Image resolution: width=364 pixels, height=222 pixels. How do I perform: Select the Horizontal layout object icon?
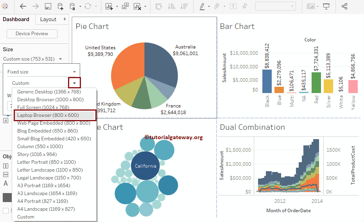(5, 166)
